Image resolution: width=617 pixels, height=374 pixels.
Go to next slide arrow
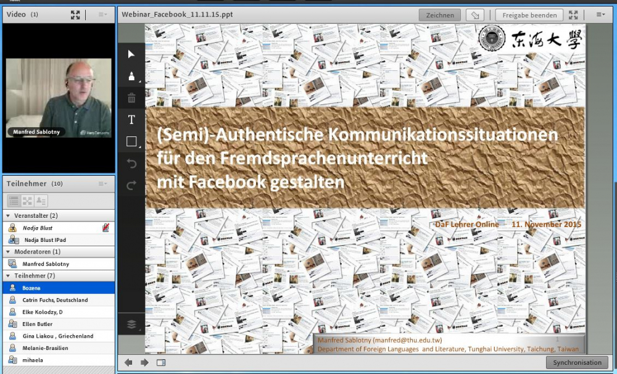pyautogui.click(x=144, y=363)
